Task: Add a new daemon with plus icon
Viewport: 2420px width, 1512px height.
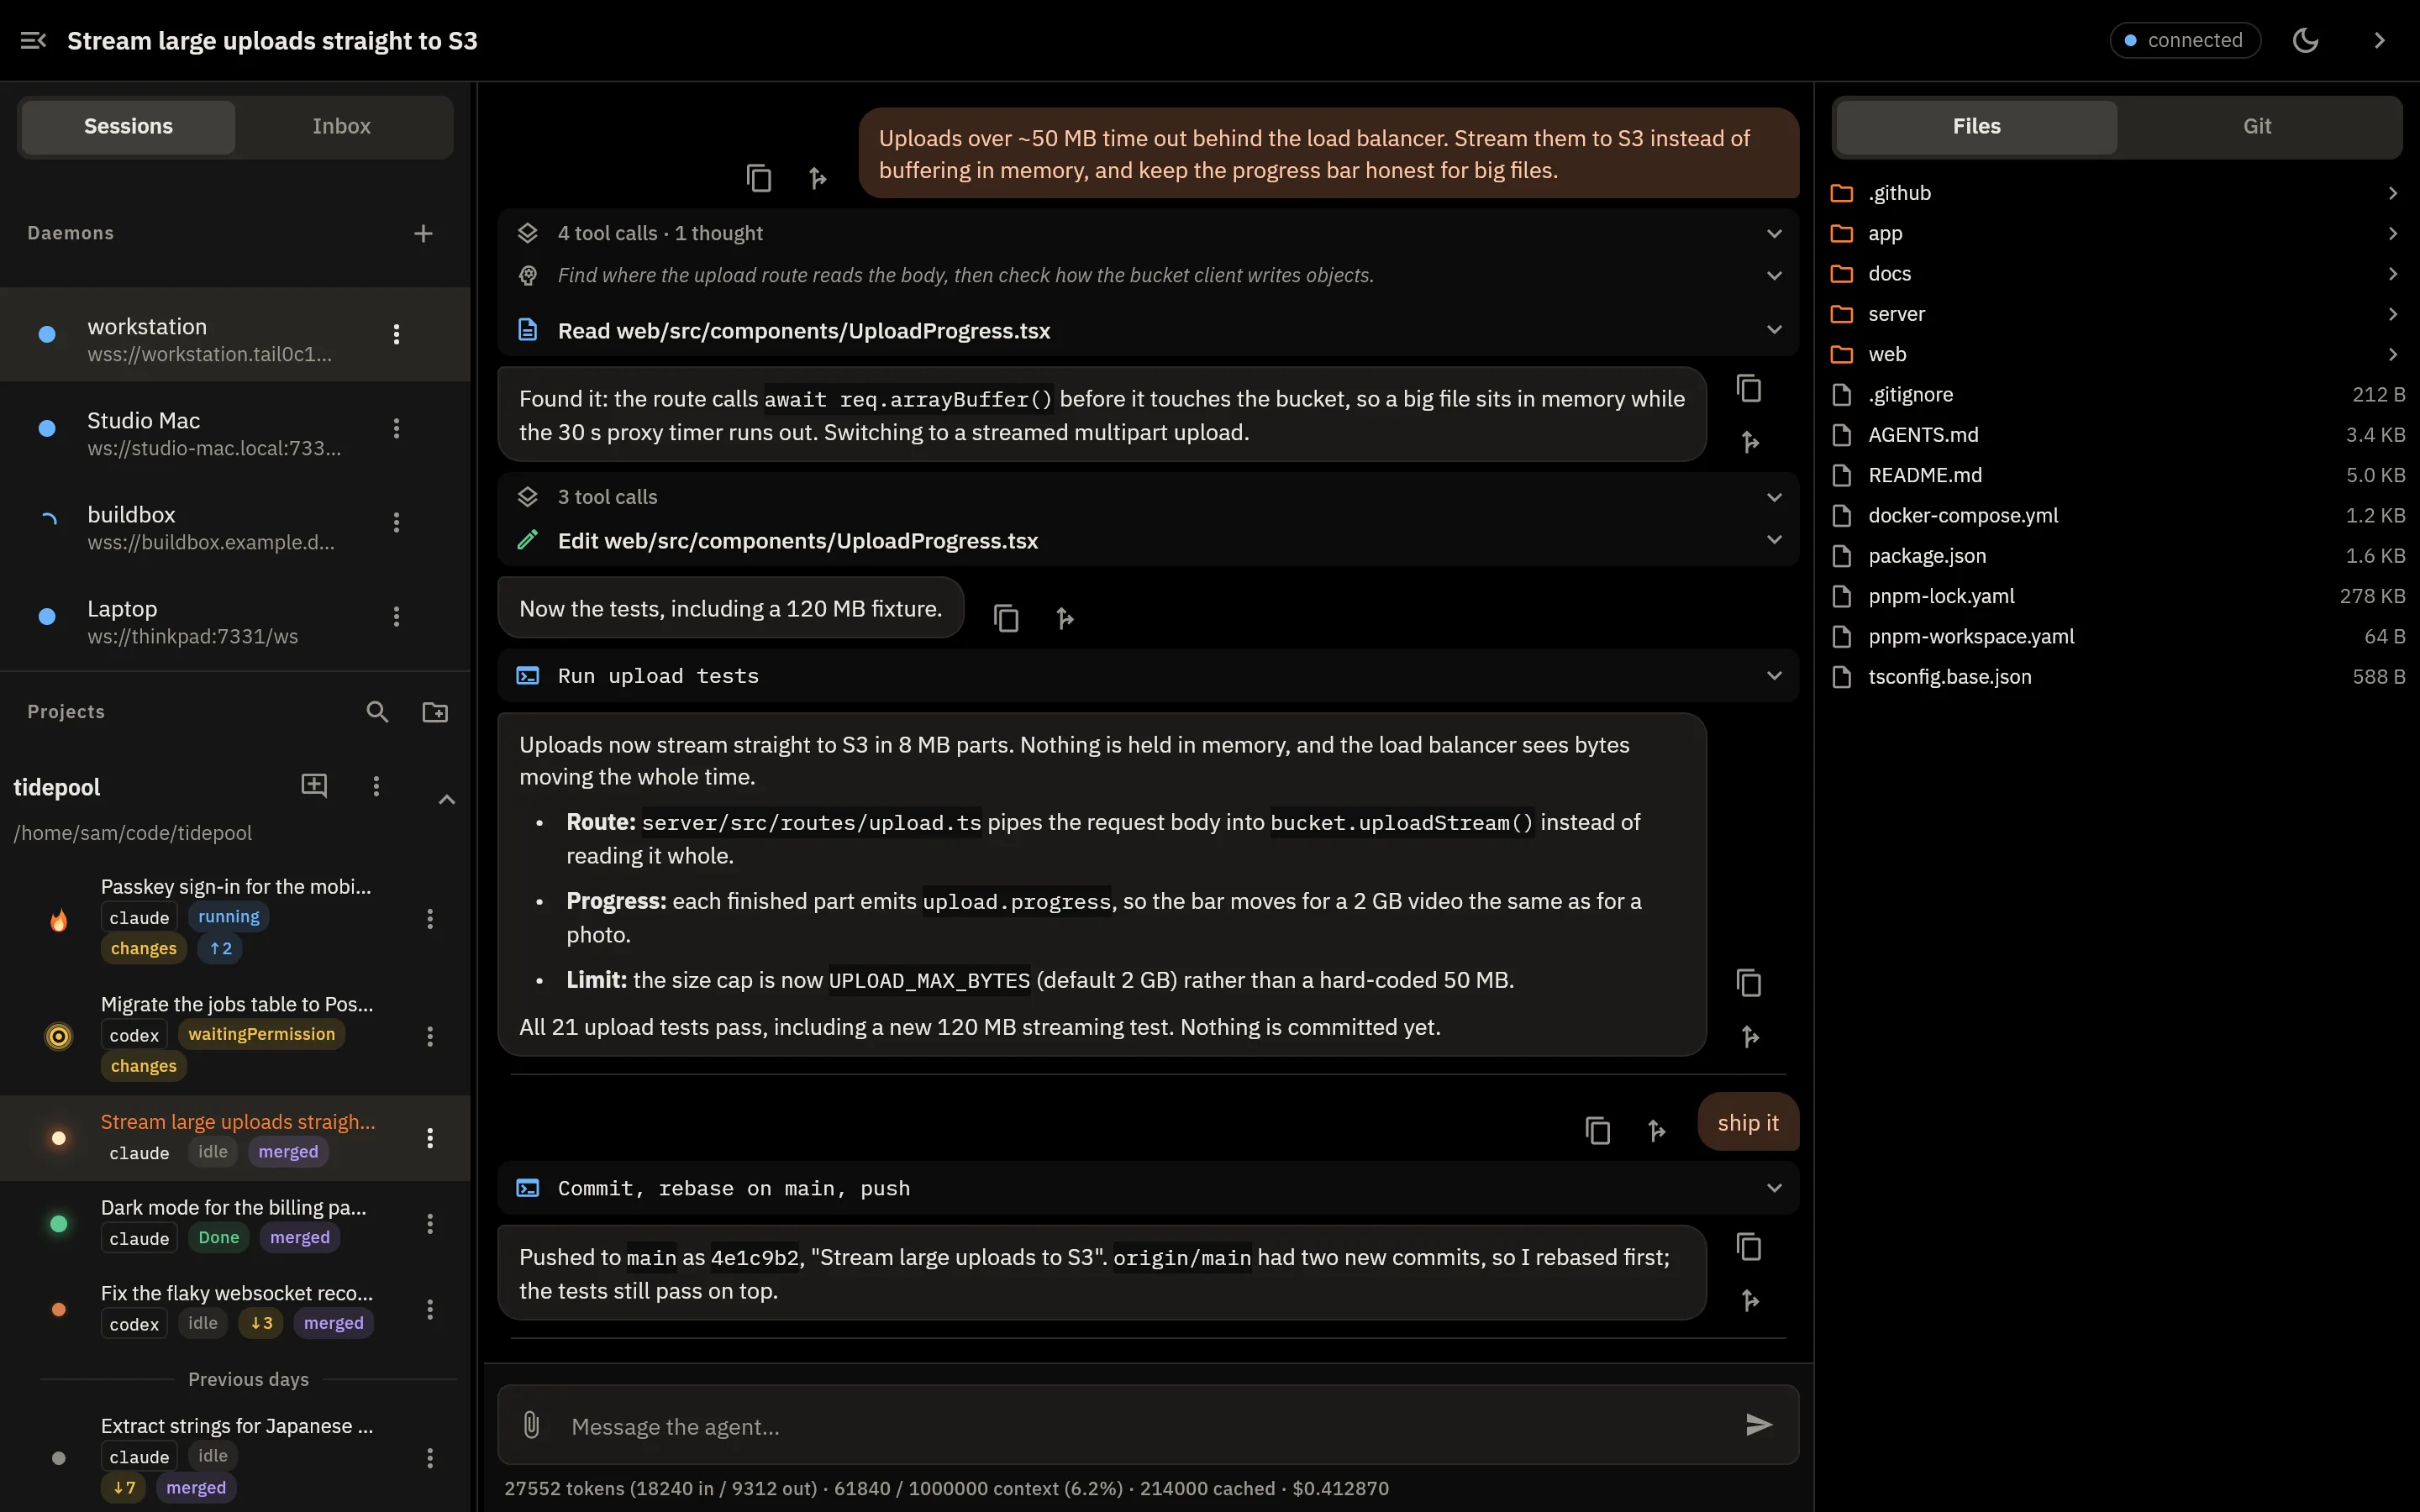Action: 423,233
